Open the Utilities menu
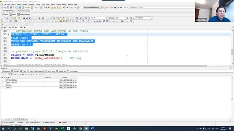The width and height of the screenshot is (234, 131). 58,4
